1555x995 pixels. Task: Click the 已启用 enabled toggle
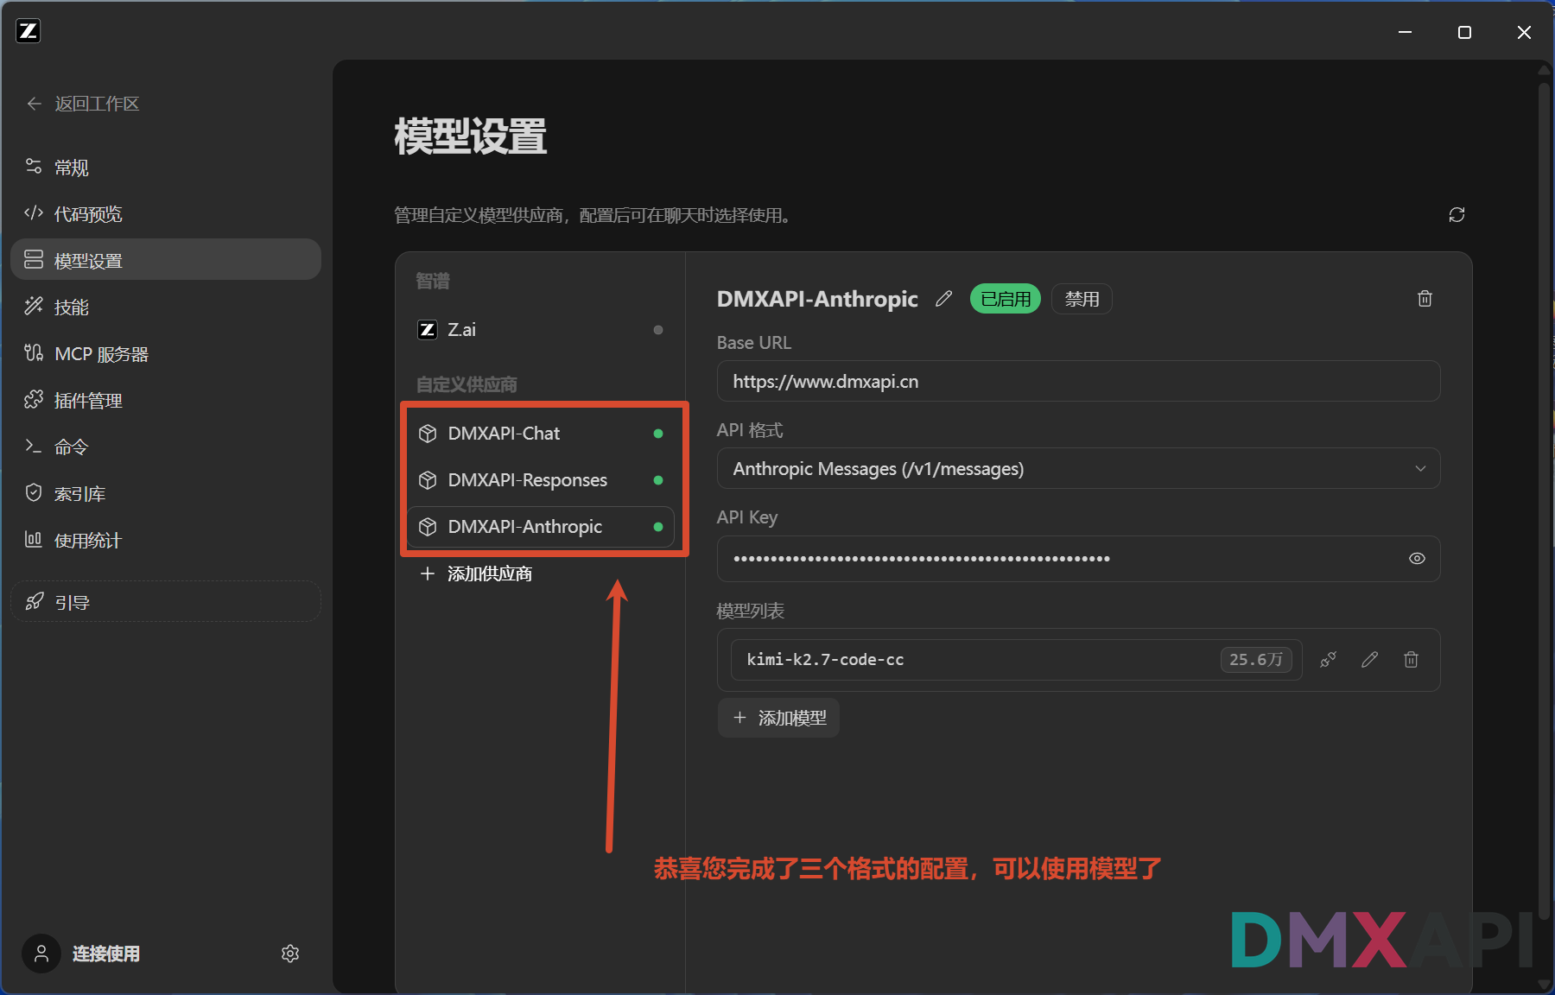tap(1006, 299)
